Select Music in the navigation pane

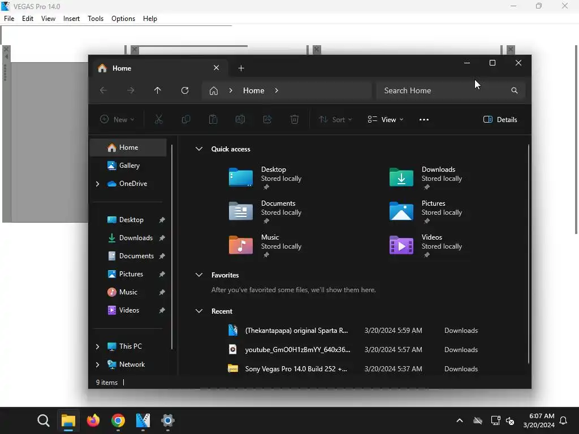[129, 292]
